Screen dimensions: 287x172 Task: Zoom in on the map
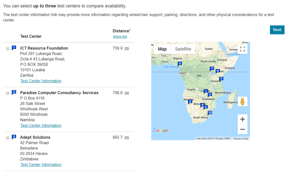[x=242, y=119]
